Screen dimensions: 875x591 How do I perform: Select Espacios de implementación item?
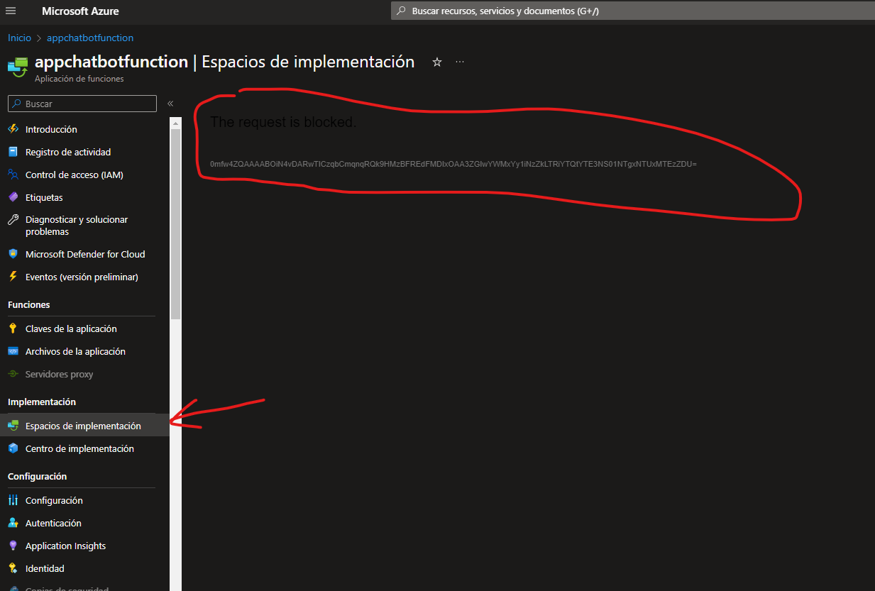click(x=83, y=426)
